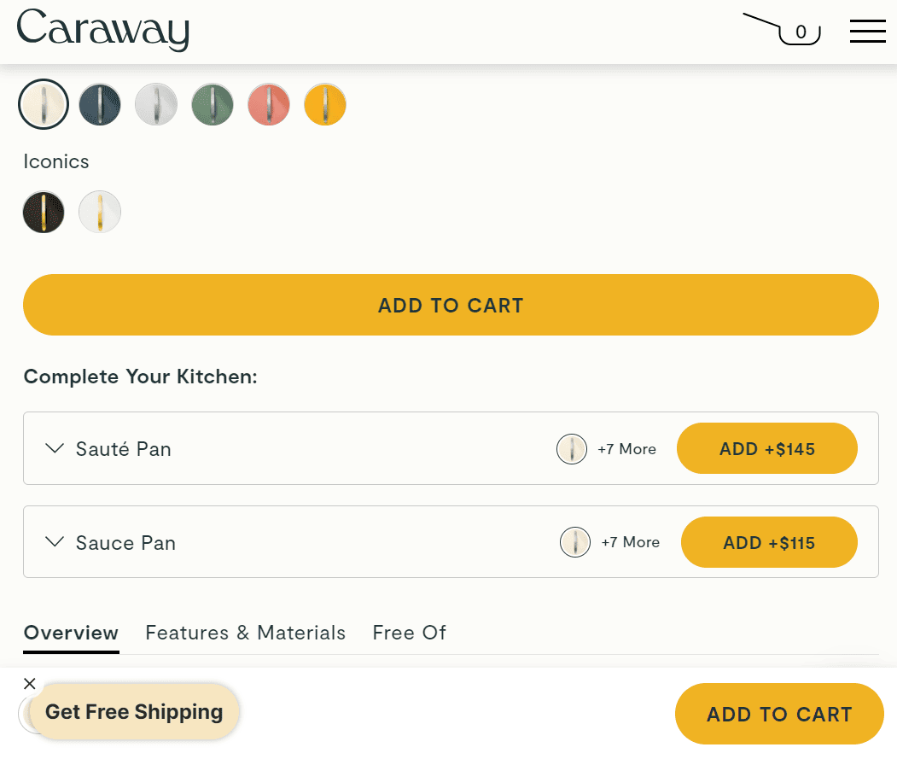Click the wide Add to Cart button
The width and height of the screenshot is (897, 759).
pyautogui.click(x=451, y=305)
